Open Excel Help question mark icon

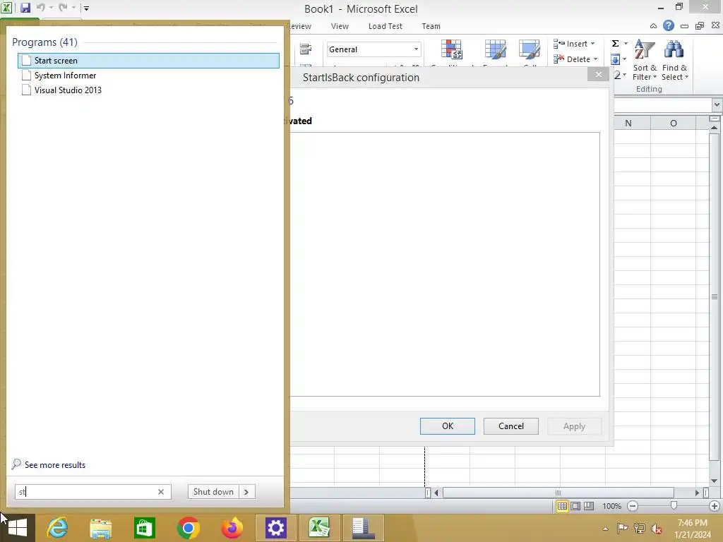click(x=669, y=26)
